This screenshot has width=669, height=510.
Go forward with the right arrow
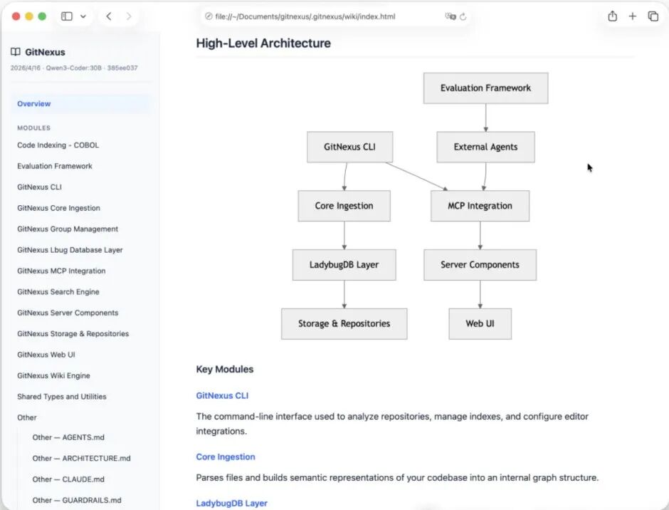[128, 16]
